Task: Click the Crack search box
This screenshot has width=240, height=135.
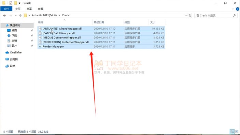Action: click(x=215, y=15)
